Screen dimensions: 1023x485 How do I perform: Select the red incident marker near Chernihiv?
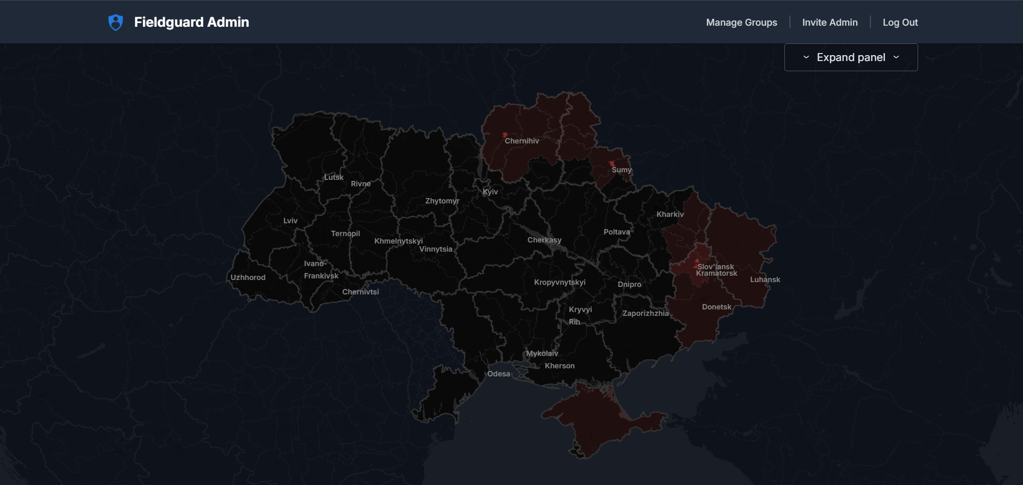[x=505, y=135]
